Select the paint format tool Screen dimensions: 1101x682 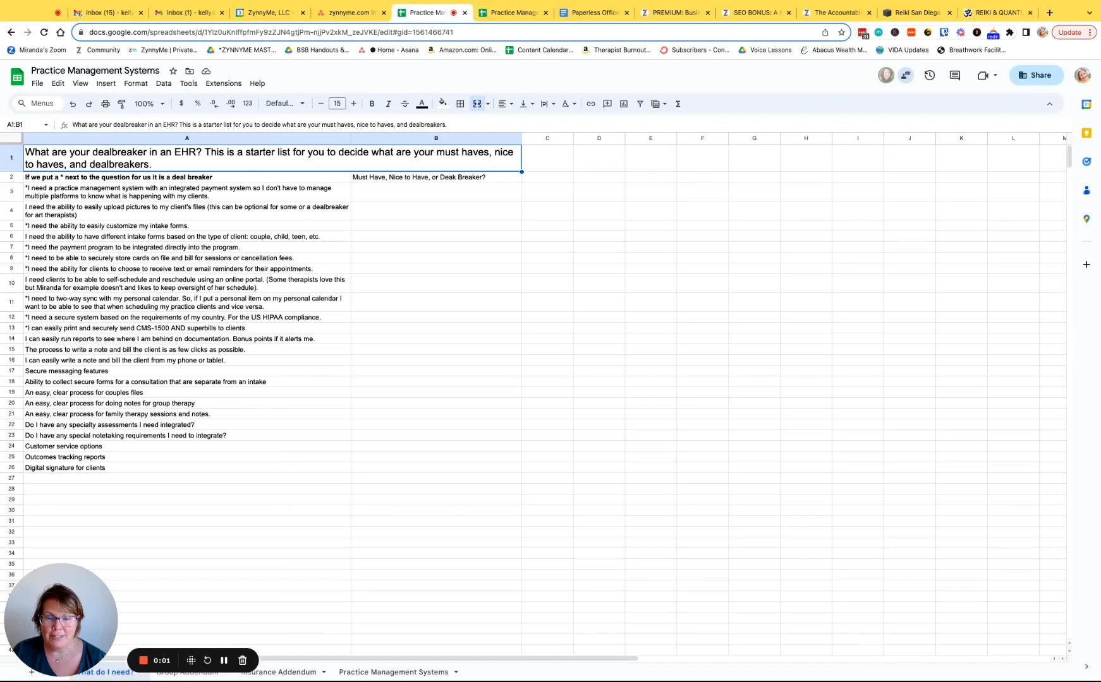122,104
